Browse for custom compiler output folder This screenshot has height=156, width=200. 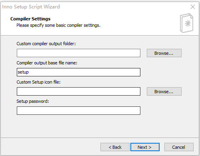(164, 53)
